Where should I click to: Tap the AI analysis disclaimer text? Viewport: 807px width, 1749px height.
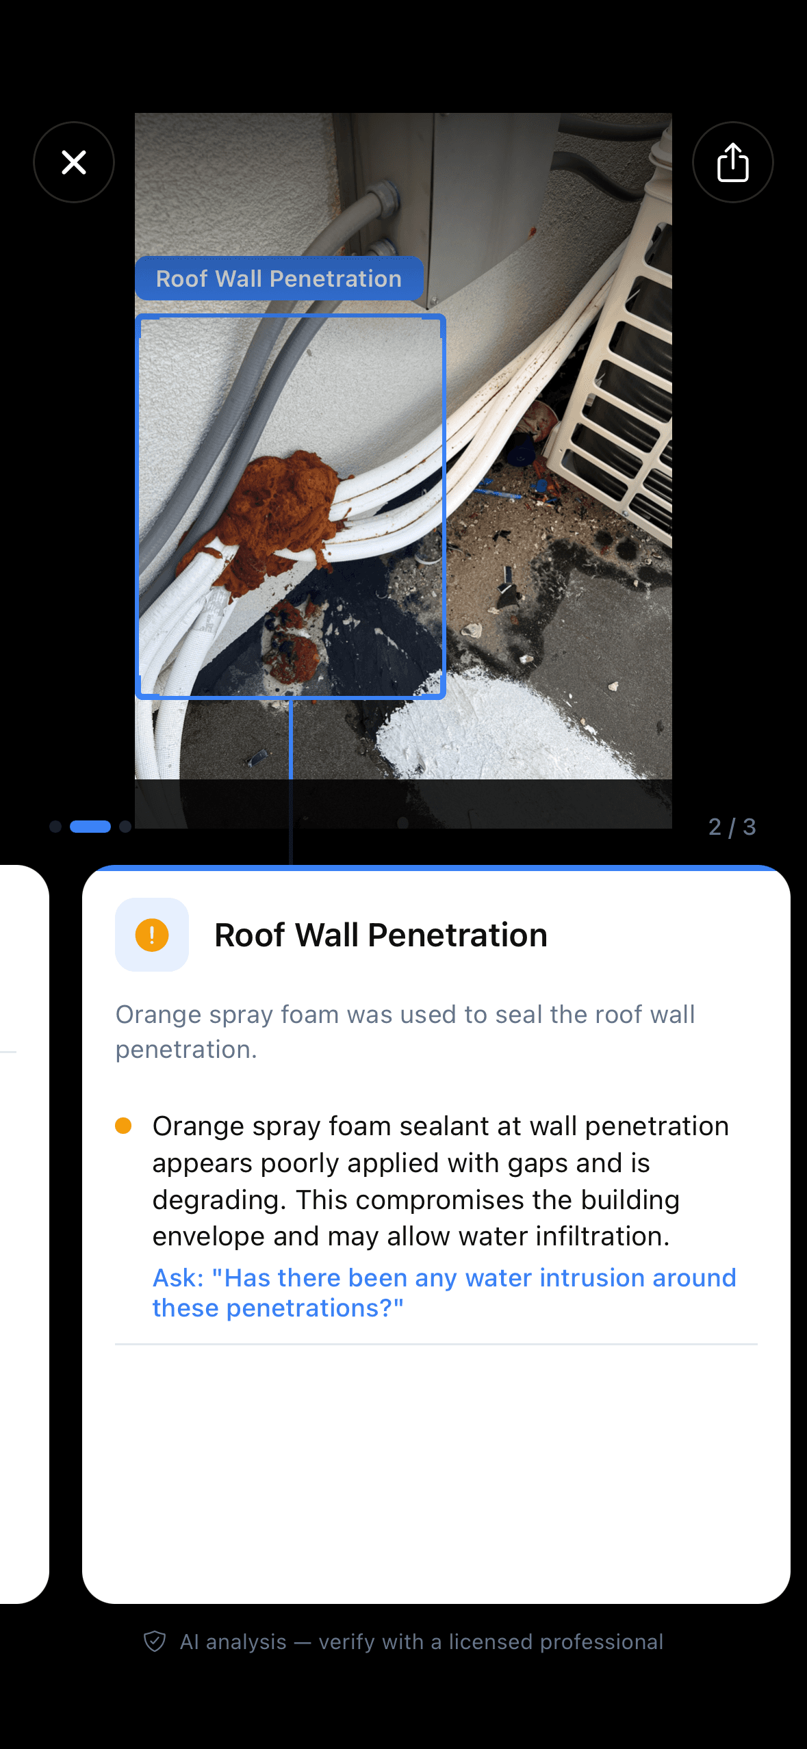(x=422, y=1642)
